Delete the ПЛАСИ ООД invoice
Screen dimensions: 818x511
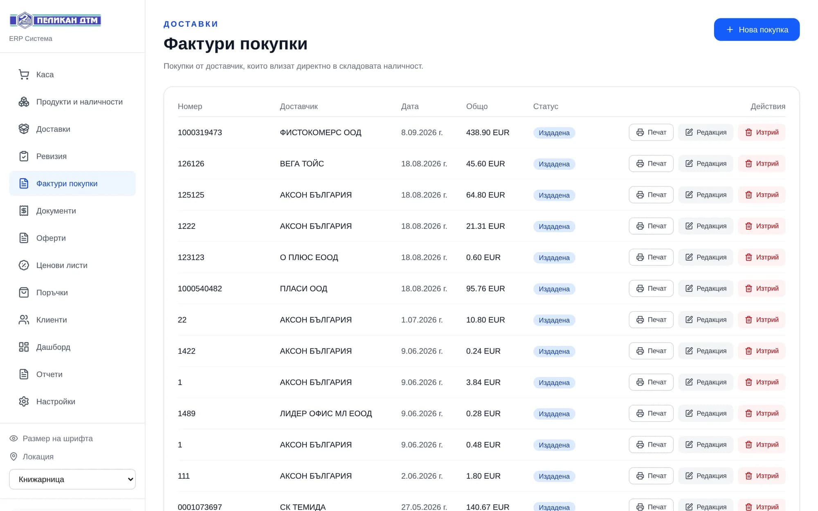pyautogui.click(x=762, y=289)
